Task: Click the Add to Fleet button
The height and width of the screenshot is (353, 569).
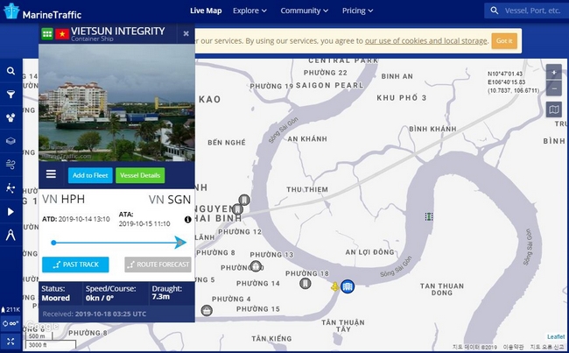Action: [90, 175]
